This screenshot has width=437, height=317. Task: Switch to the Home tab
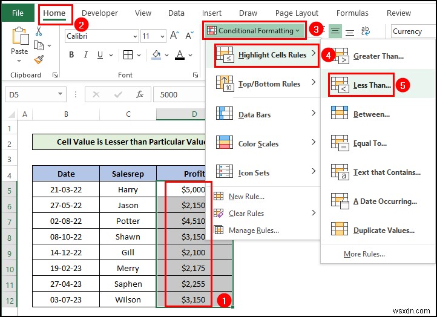pyautogui.click(x=54, y=13)
